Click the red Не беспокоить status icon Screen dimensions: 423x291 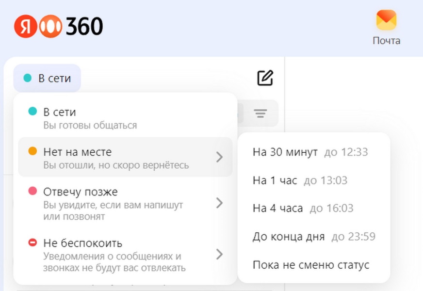[33, 242]
